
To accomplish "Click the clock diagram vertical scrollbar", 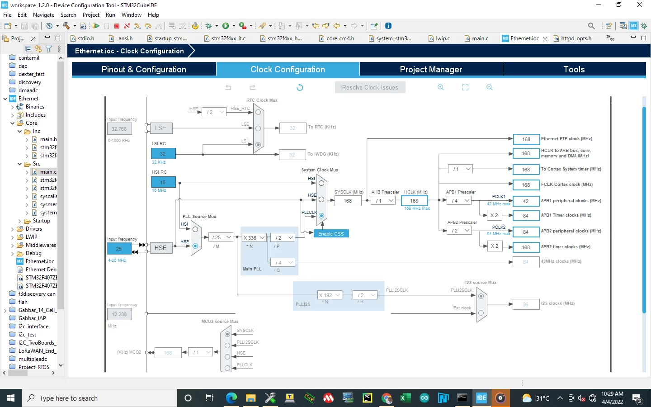I will pyautogui.click(x=644, y=209).
